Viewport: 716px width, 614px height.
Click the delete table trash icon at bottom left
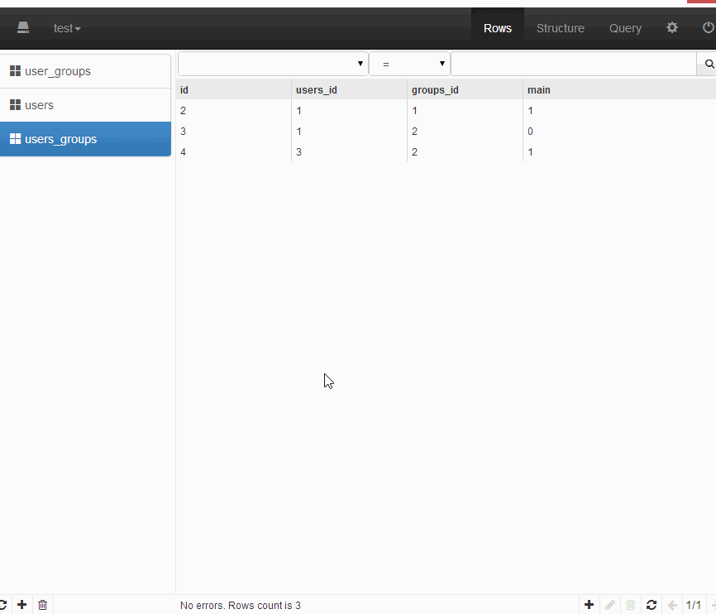pos(42,605)
